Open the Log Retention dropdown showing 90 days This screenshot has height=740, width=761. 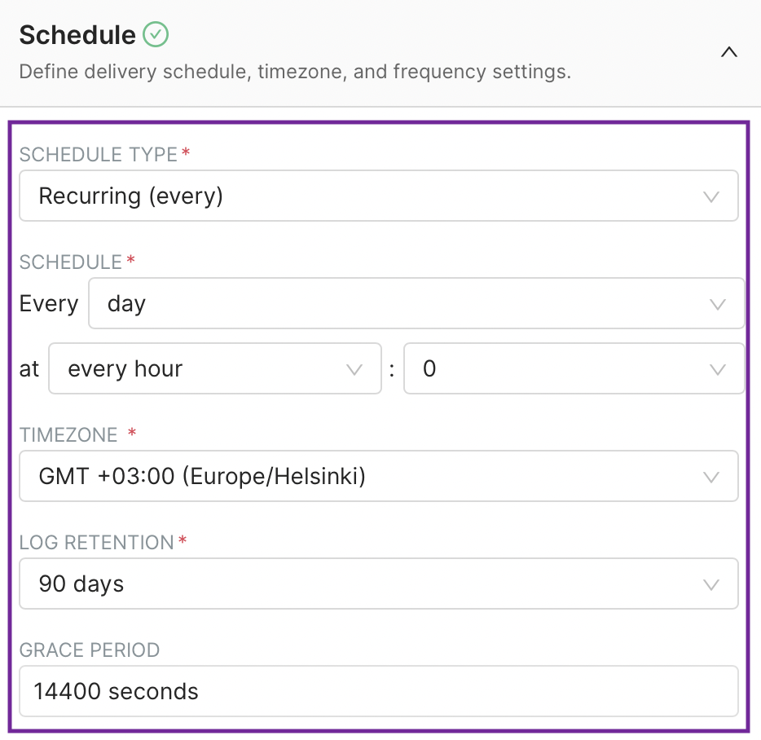359,584
